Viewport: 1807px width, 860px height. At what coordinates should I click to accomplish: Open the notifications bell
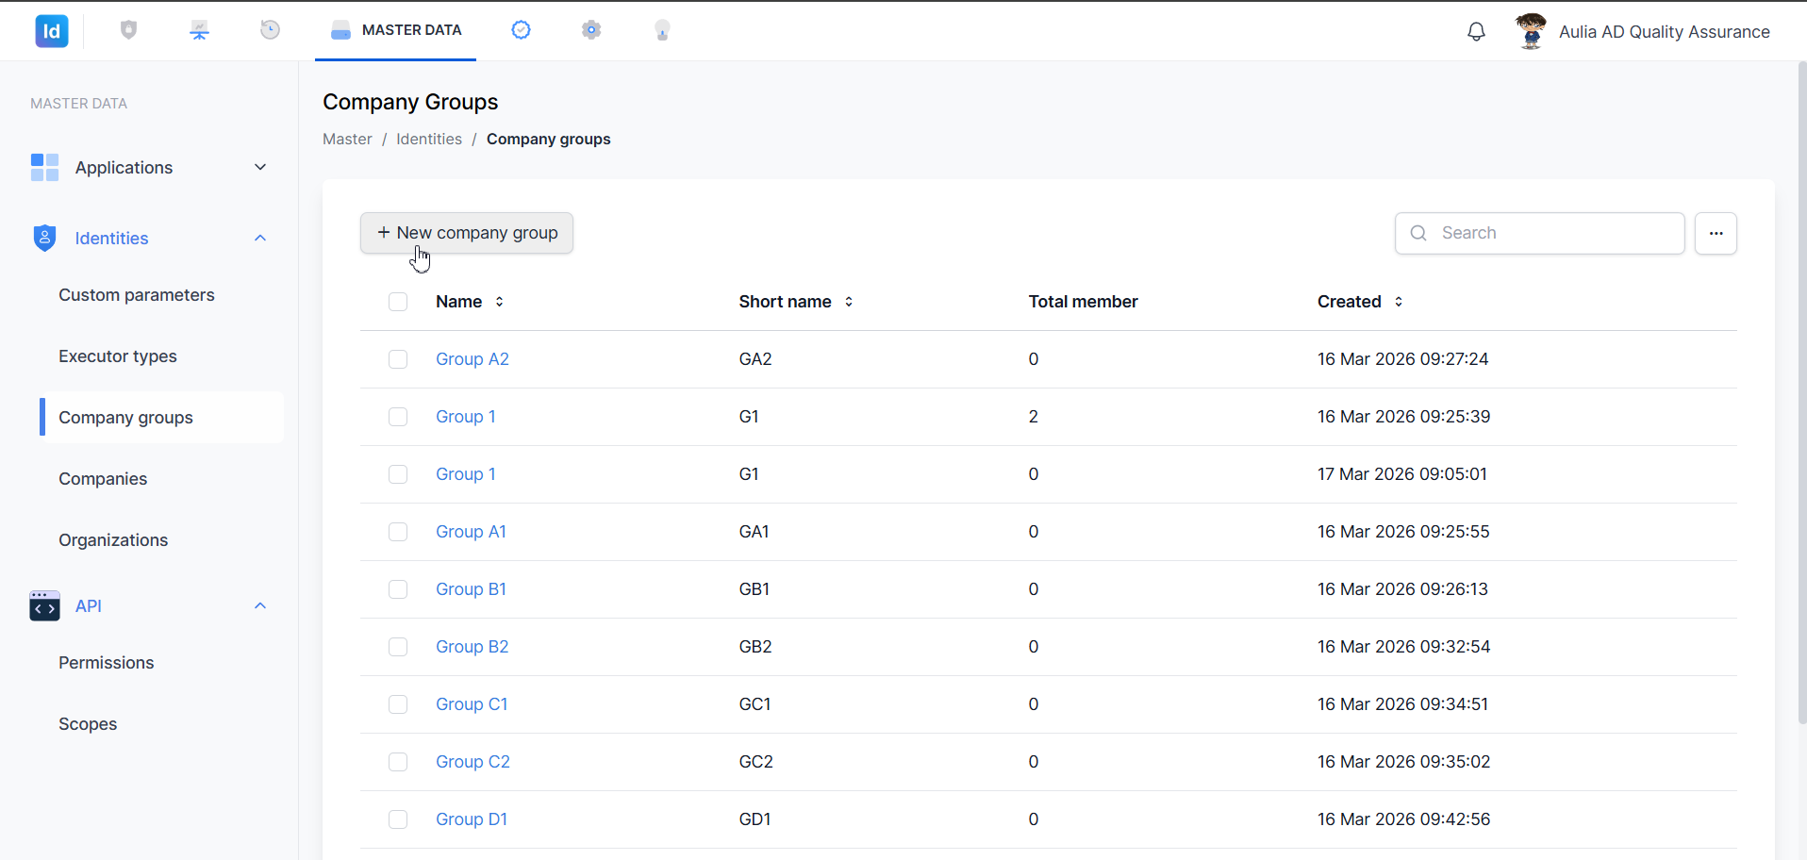1476,31
